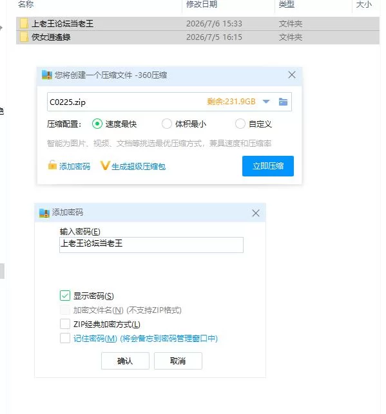Confirm the password with the 确认 button

point(125,361)
